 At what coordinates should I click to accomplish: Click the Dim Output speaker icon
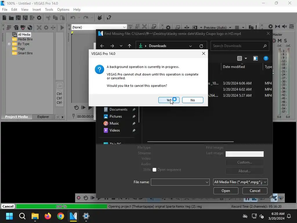(x=284, y=26)
